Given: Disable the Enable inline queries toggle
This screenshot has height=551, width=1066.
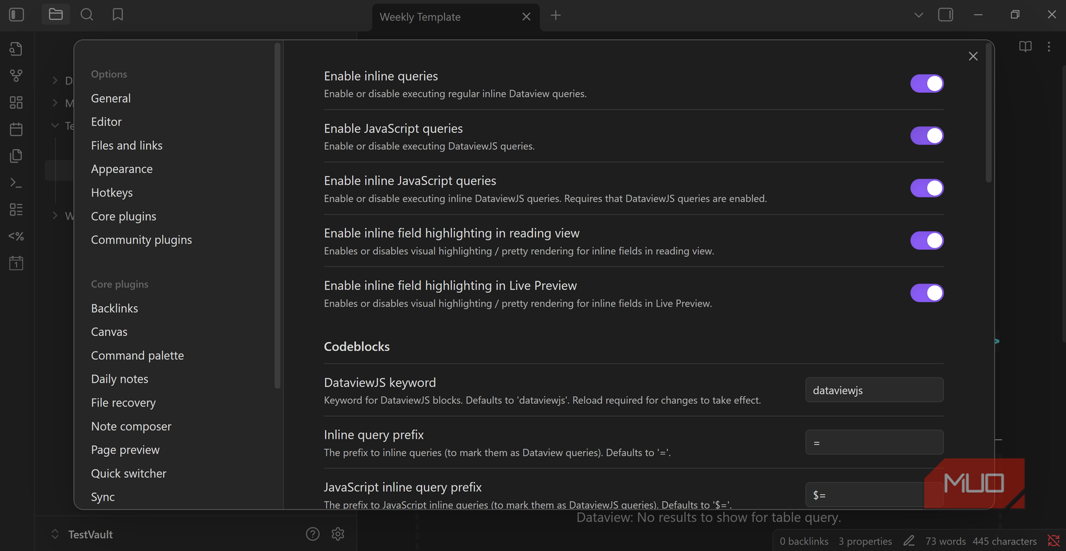Looking at the screenshot, I should coord(926,84).
